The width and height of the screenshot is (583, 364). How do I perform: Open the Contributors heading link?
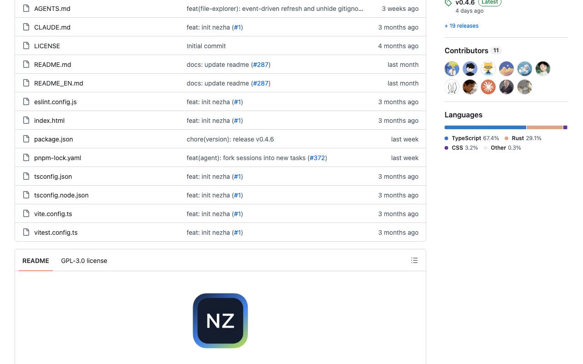(x=473, y=51)
